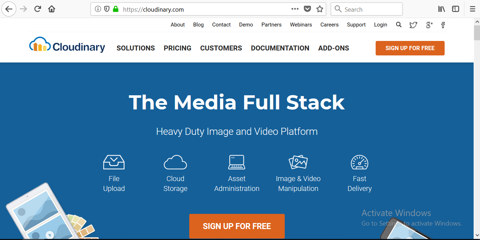
Task: Reload the page with refresh icon
Action: tap(37, 9)
